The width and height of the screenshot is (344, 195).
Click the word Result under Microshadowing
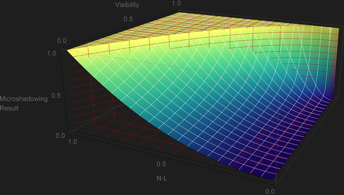click(x=9, y=108)
